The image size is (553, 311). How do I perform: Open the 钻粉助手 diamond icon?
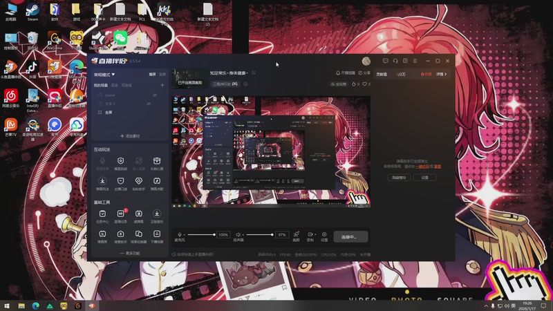tap(139, 181)
